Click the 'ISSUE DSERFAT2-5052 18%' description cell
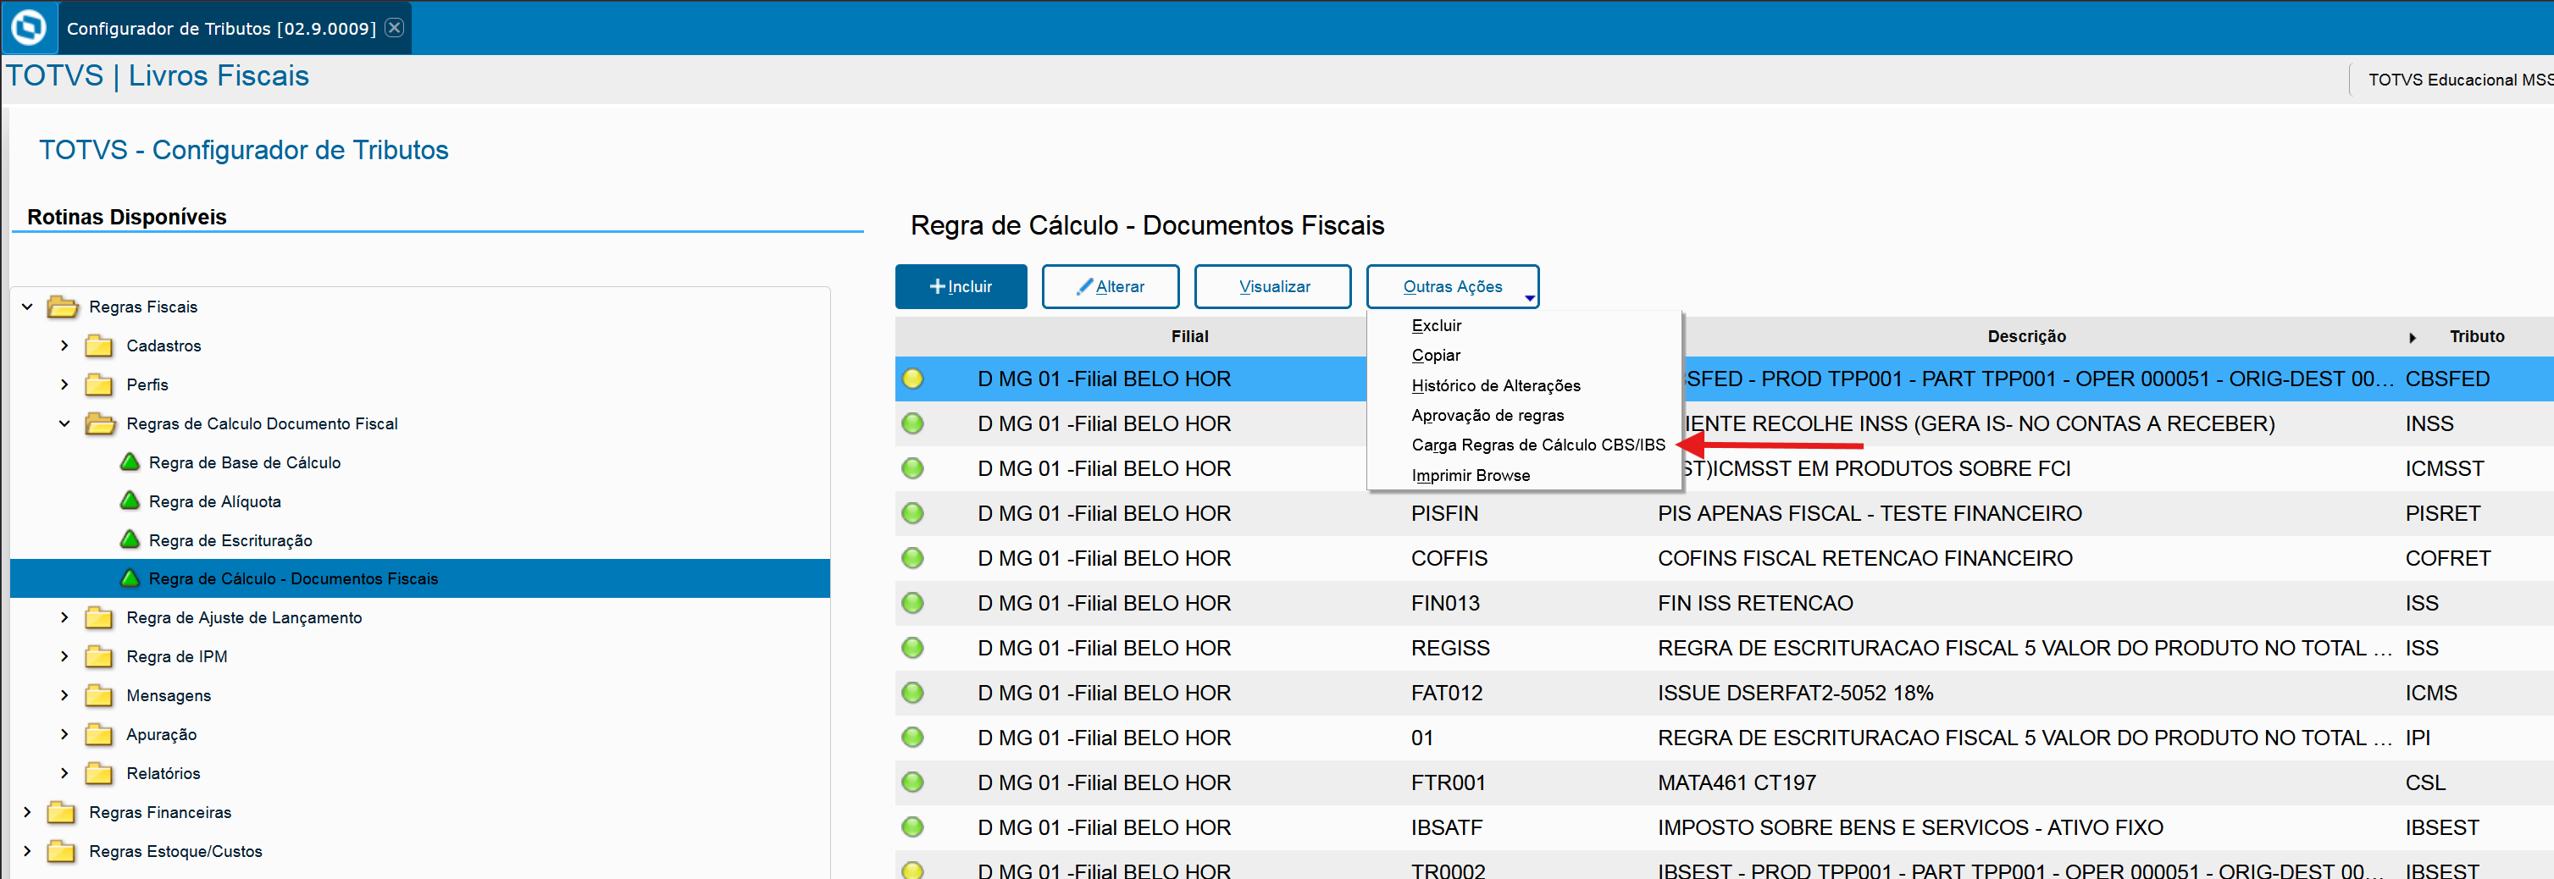 [x=1796, y=693]
